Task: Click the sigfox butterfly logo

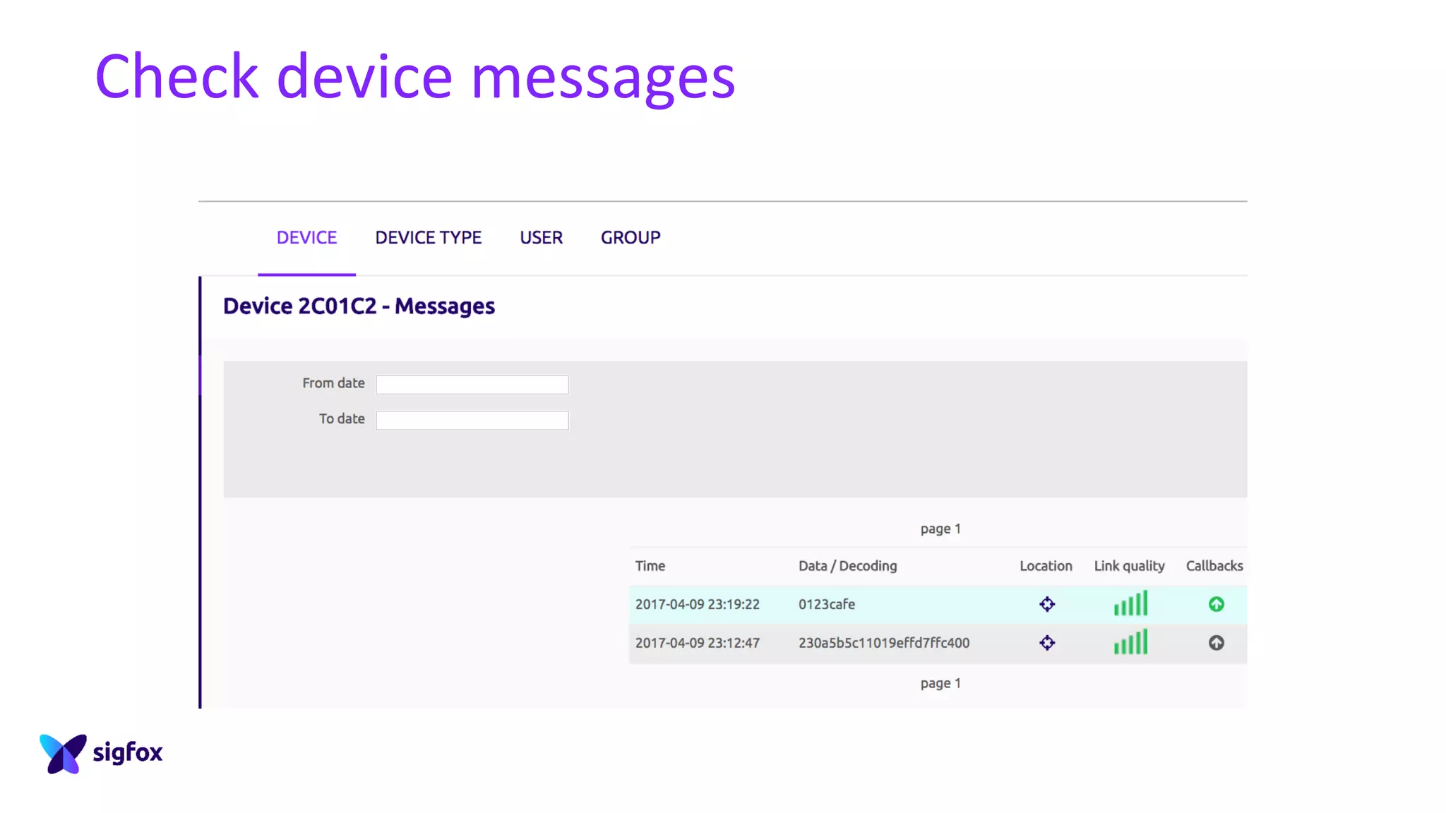Action: click(63, 753)
